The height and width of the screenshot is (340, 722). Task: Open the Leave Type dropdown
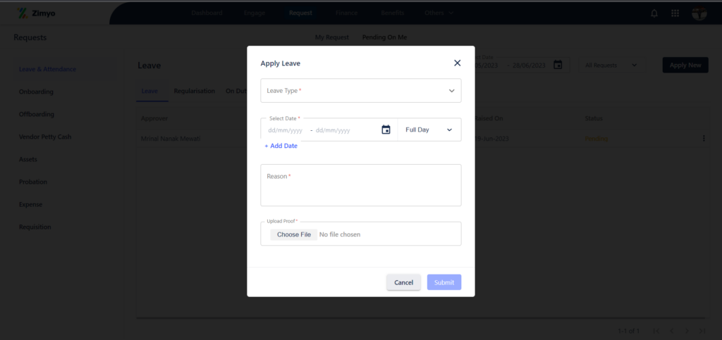(x=360, y=91)
